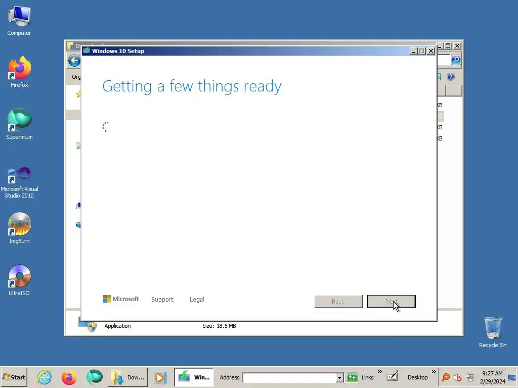Minimize the Windows 10 Setup window
Viewport: 518px width, 388px height.
(413, 51)
